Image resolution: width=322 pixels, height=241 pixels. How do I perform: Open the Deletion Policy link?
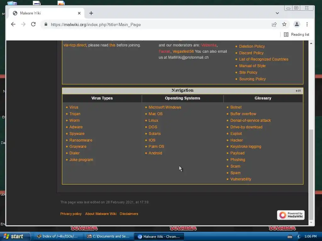[252, 46]
